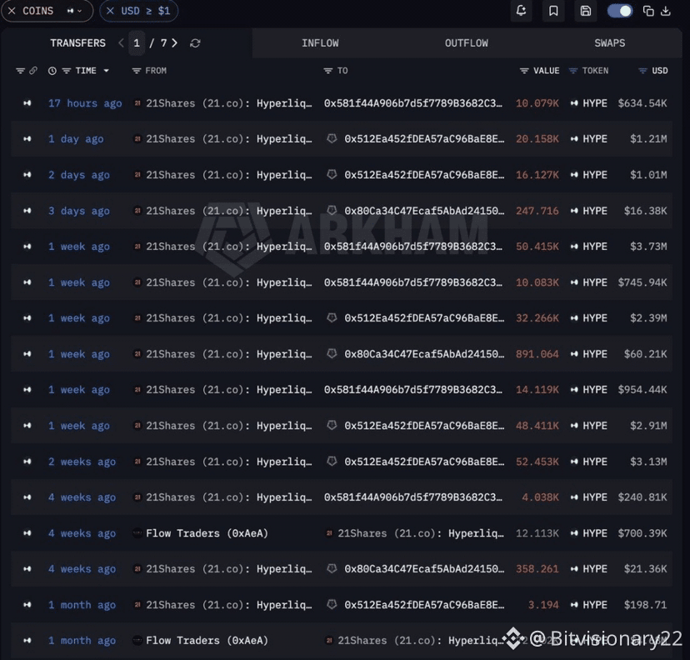Image resolution: width=690 pixels, height=660 pixels.
Task: Switch to the SWAPS tab
Action: pos(610,43)
